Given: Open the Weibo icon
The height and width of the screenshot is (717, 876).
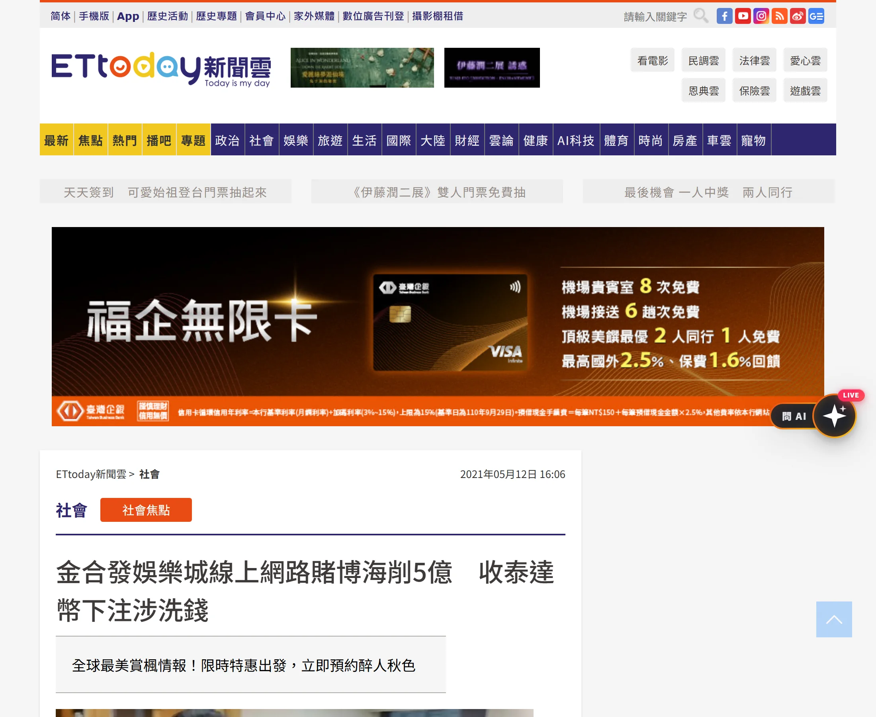Looking at the screenshot, I should [x=798, y=16].
